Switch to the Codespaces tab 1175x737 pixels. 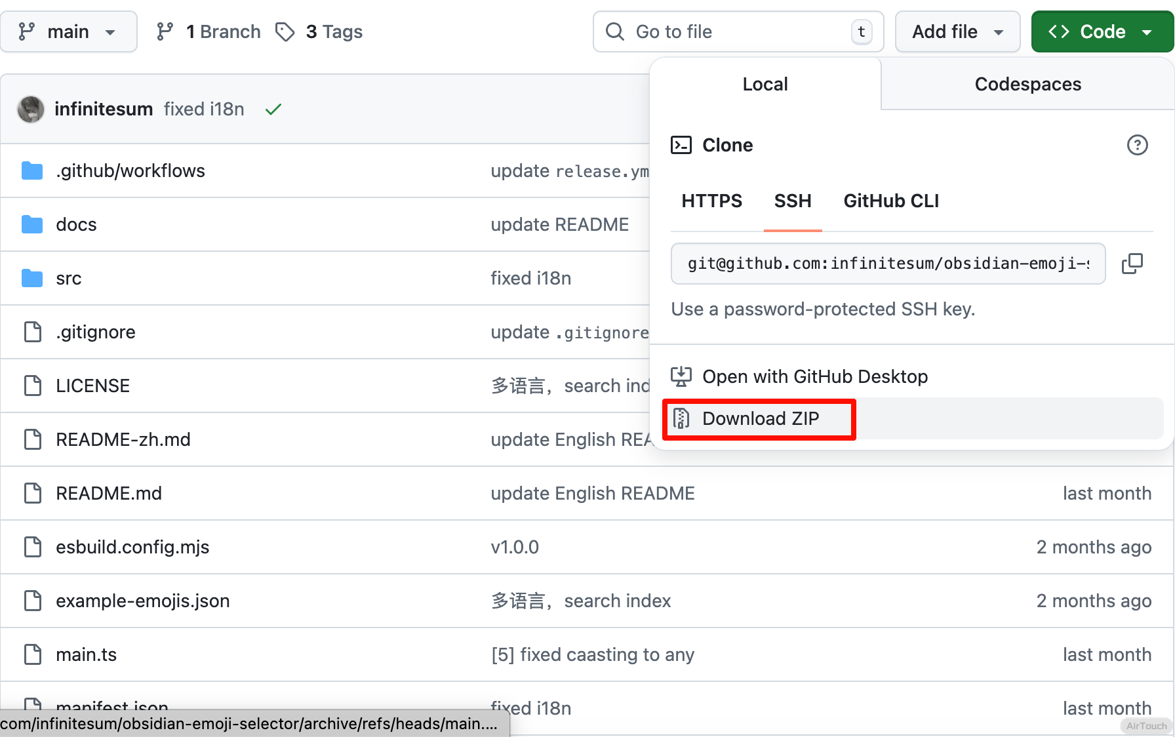(1027, 84)
